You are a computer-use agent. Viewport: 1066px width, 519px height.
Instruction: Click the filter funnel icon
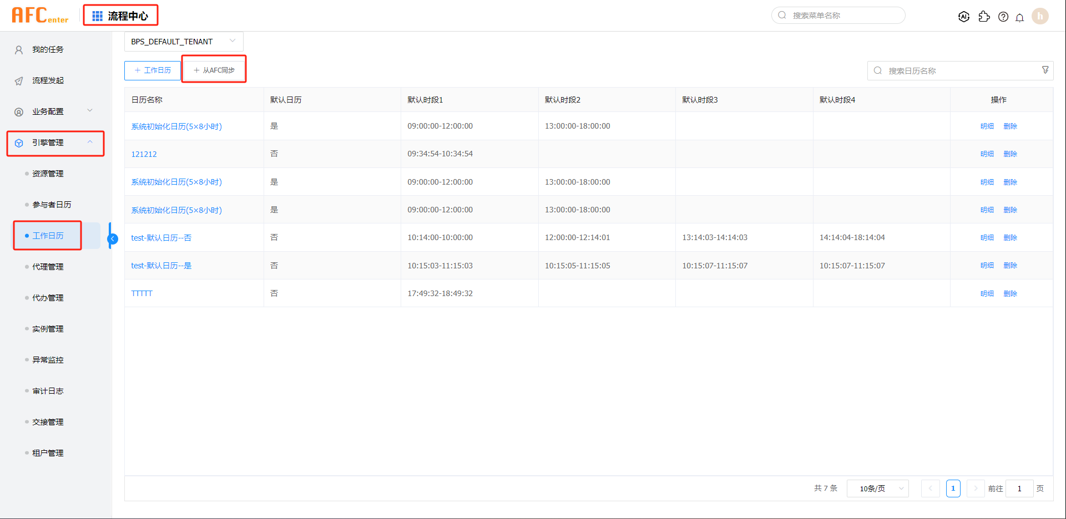pyautogui.click(x=1045, y=70)
